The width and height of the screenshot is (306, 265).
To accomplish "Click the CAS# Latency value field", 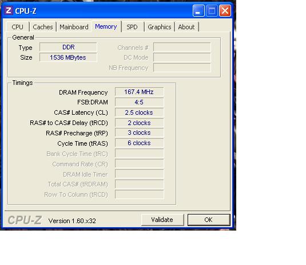I will pyautogui.click(x=139, y=112).
